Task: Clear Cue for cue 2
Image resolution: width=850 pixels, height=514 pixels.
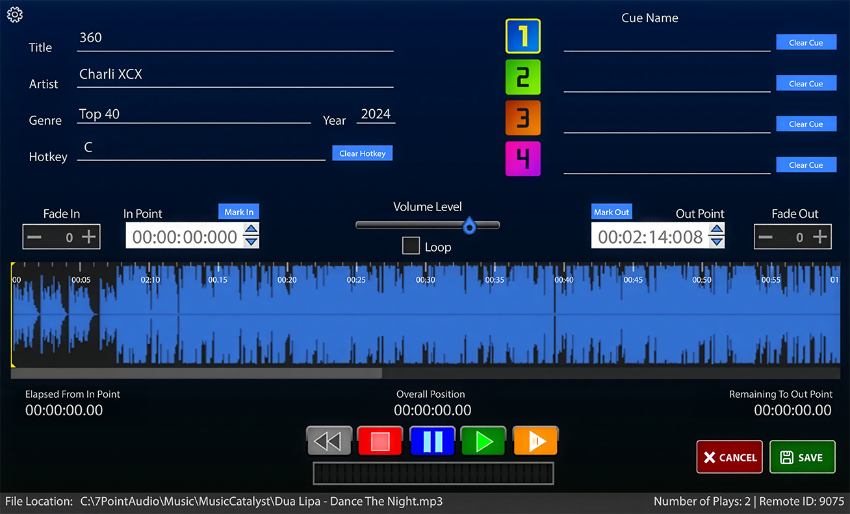Action: pos(806,83)
